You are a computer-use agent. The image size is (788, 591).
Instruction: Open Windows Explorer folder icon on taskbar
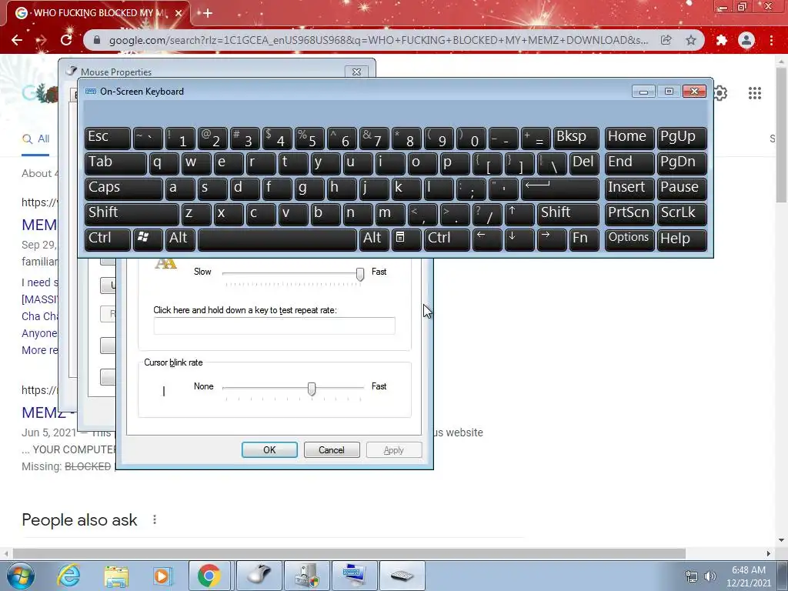point(116,576)
